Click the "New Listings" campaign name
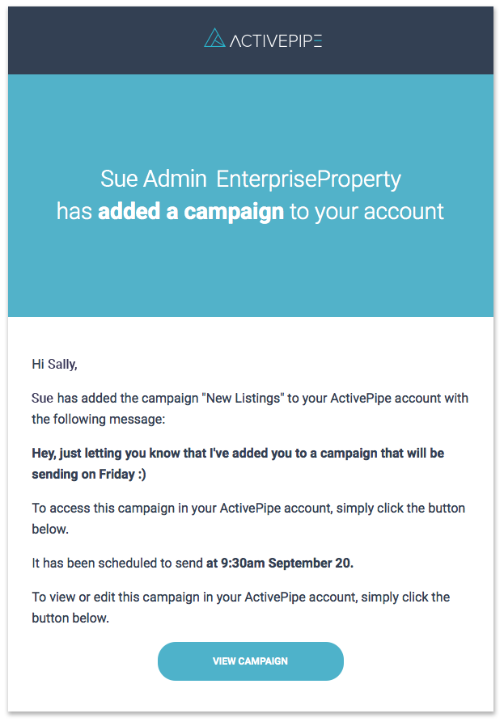This screenshot has width=504, height=722. pos(243,398)
